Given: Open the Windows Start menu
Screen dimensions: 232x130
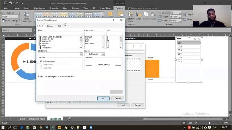Looking at the screenshot, I should [x=3, y=127].
